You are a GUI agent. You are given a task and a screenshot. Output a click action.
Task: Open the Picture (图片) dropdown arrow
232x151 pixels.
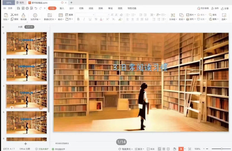tap(195, 15)
